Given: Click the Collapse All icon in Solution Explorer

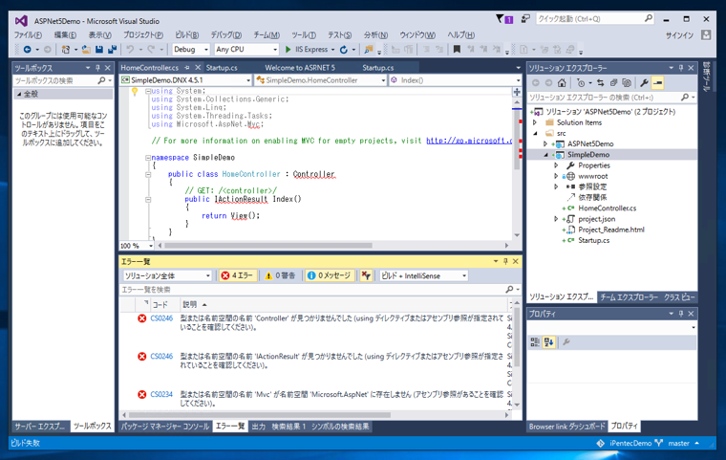Looking at the screenshot, I should 613,83.
